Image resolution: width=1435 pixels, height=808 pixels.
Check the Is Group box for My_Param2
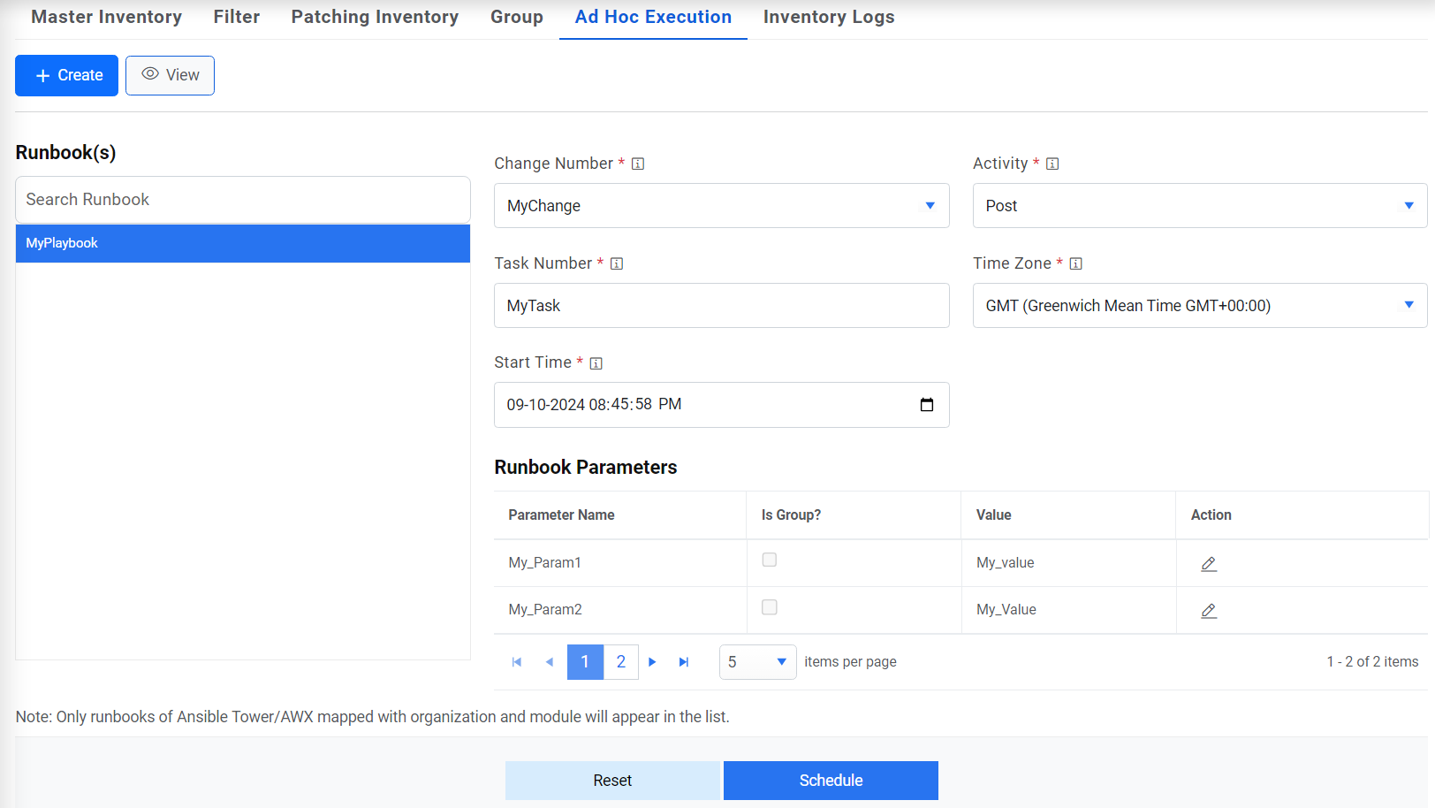770,607
